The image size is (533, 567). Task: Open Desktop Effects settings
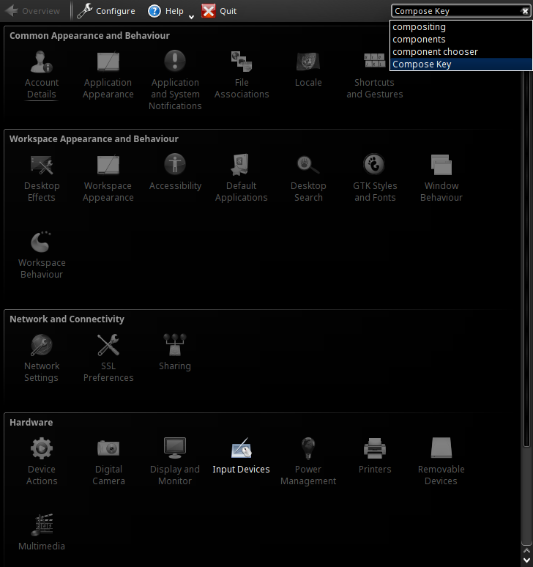point(42,178)
